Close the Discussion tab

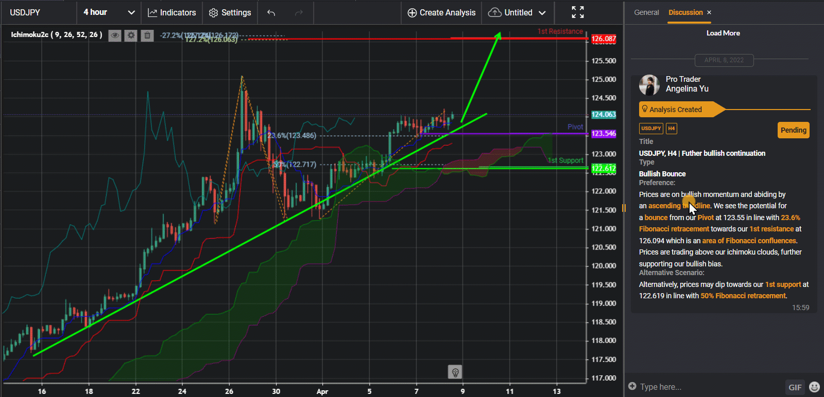coord(709,12)
